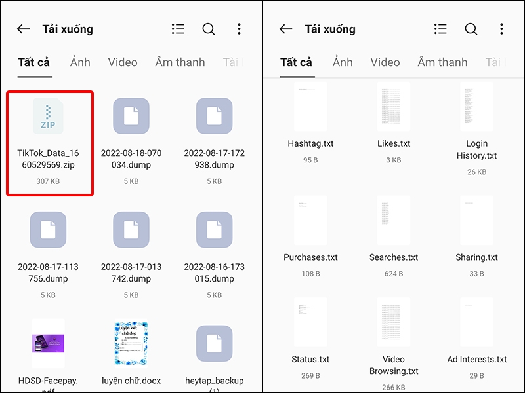The image size is (525, 393).
Task: Open 2022-08-18-070034.dump file icon
Action: tap(131, 116)
